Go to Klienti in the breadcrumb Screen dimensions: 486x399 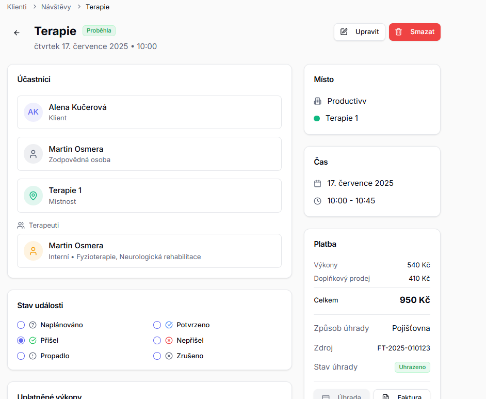click(17, 7)
